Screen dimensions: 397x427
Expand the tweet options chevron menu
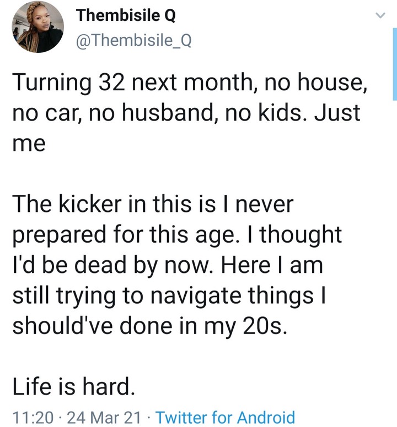(x=380, y=15)
